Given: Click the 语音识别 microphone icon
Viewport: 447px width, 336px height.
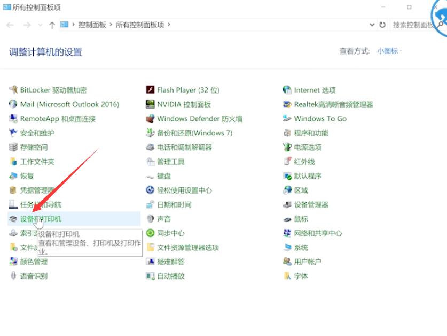Looking at the screenshot, I should coord(13,276).
